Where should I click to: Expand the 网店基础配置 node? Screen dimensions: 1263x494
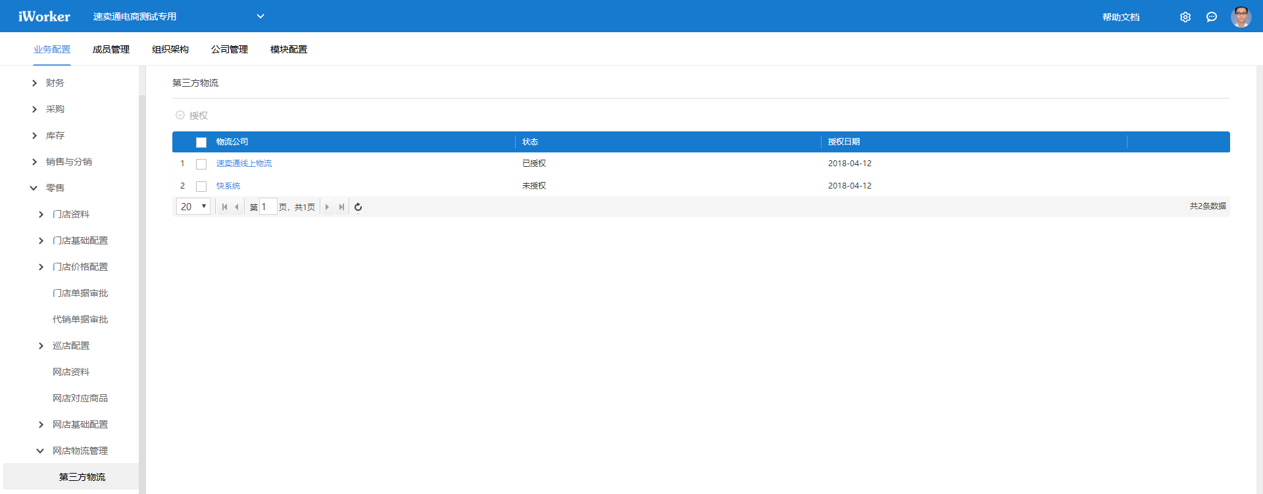41,424
